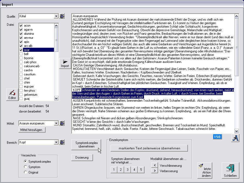
Task: Click the eye icon next to Mittel field
Action: [62, 123]
